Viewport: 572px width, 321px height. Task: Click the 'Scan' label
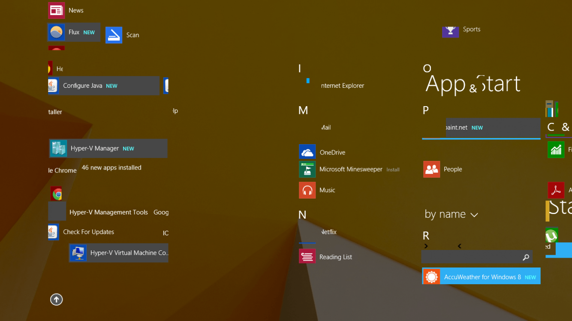pyautogui.click(x=132, y=35)
